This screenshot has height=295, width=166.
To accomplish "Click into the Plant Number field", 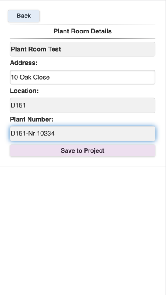I will click(x=83, y=134).
